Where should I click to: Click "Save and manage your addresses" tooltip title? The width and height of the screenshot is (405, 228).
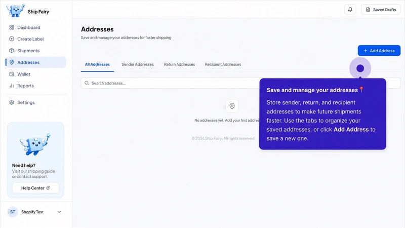[312, 90]
